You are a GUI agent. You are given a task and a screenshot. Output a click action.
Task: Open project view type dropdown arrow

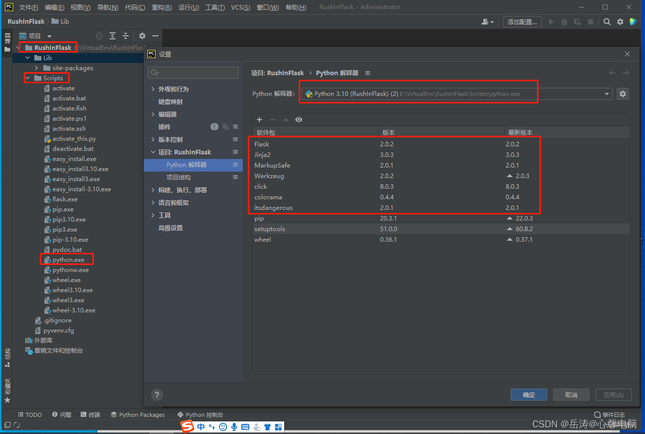click(49, 36)
